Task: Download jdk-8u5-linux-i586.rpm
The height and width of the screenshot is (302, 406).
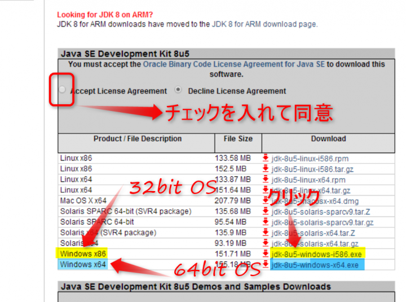Action: coord(310,159)
